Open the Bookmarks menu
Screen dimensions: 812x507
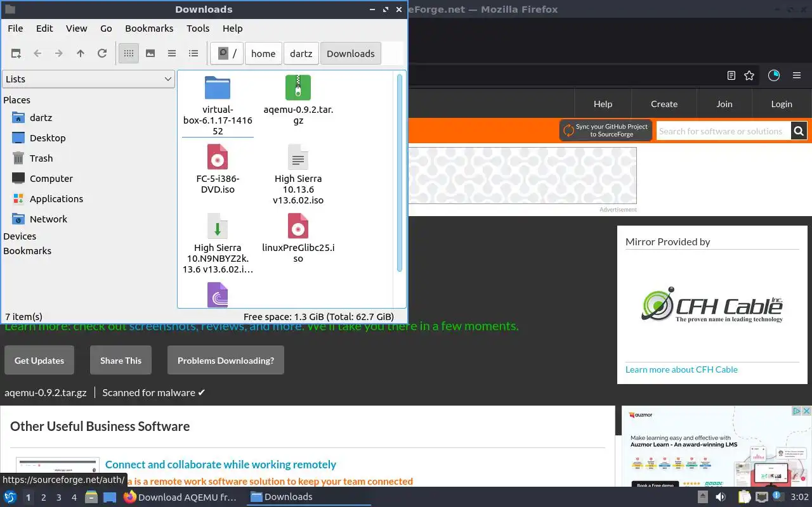click(x=149, y=29)
